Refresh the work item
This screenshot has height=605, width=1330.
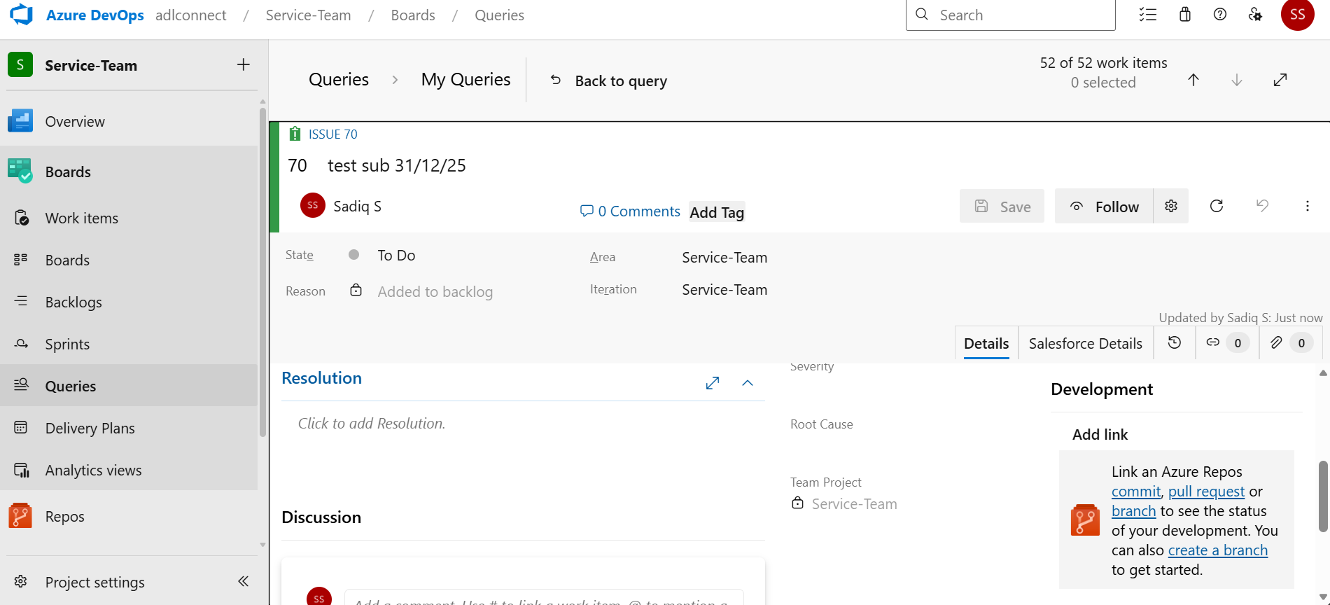pos(1217,206)
